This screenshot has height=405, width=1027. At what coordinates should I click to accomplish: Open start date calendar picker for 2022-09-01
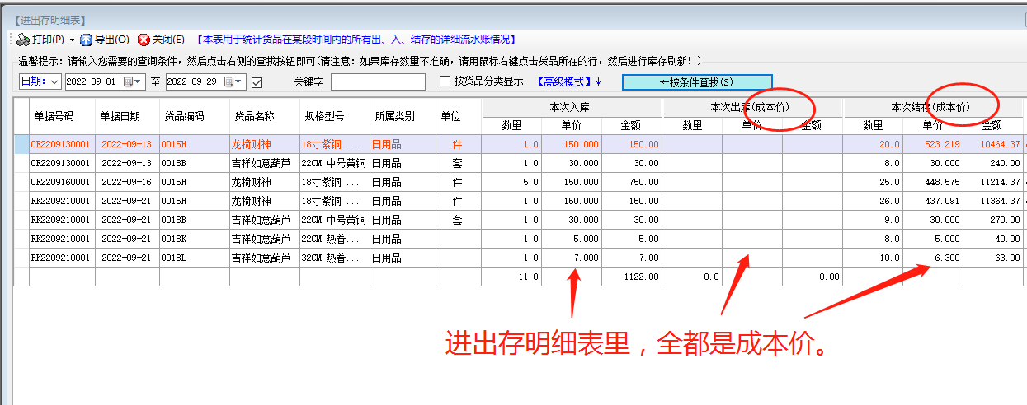128,81
